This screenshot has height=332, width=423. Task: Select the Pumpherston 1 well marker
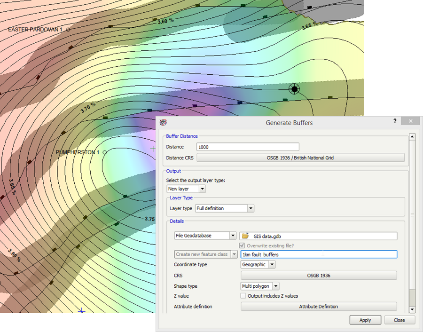[104, 152]
